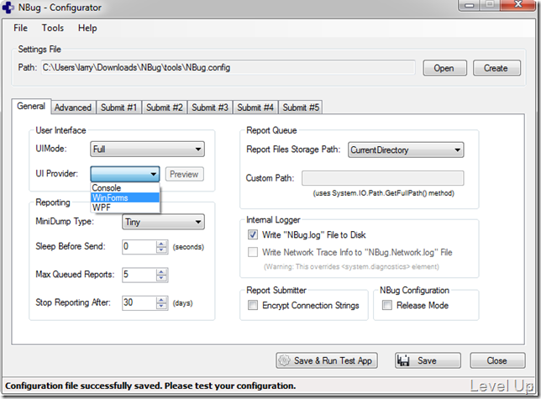Switch to the Submit #1 tab
This screenshot has width=541, height=399.
(x=118, y=108)
